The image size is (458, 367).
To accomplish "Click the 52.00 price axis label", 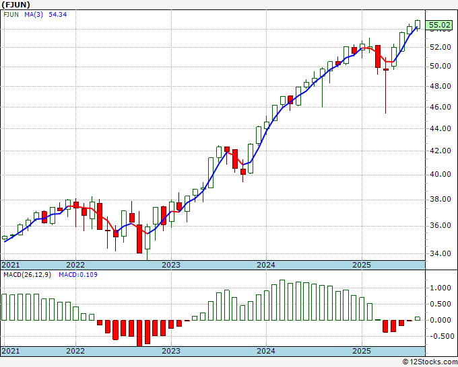I will coord(440,47).
